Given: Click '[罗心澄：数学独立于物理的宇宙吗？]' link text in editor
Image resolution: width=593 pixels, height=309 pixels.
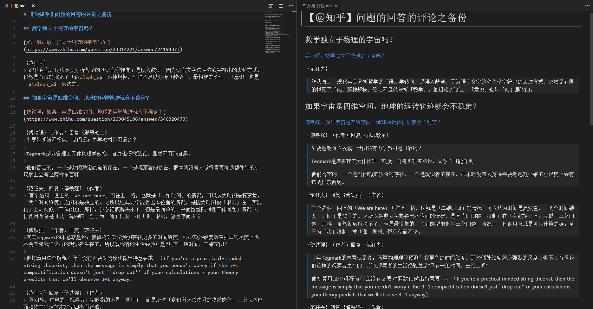Looking at the screenshot, I should [x=67, y=42].
